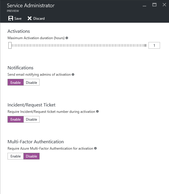Open the Incident/Request ticket info tooltip
This screenshot has height=194, width=169.
click(x=97, y=111)
